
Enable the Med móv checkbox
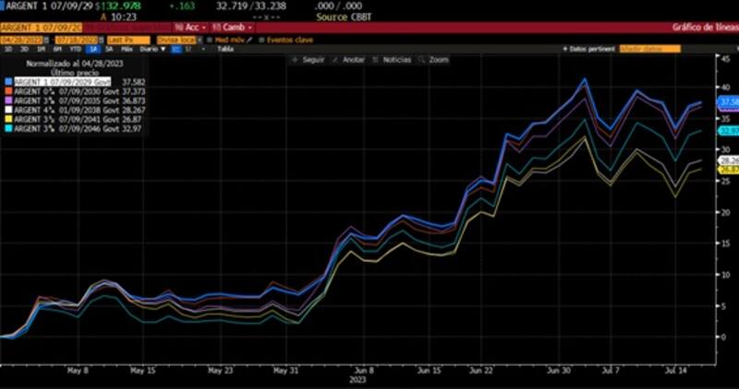pyautogui.click(x=210, y=40)
